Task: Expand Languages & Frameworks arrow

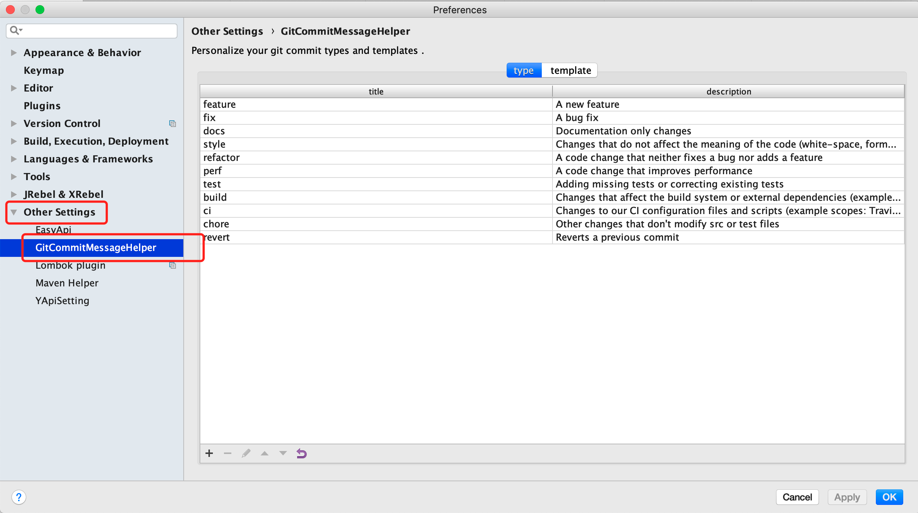Action: pos(14,159)
